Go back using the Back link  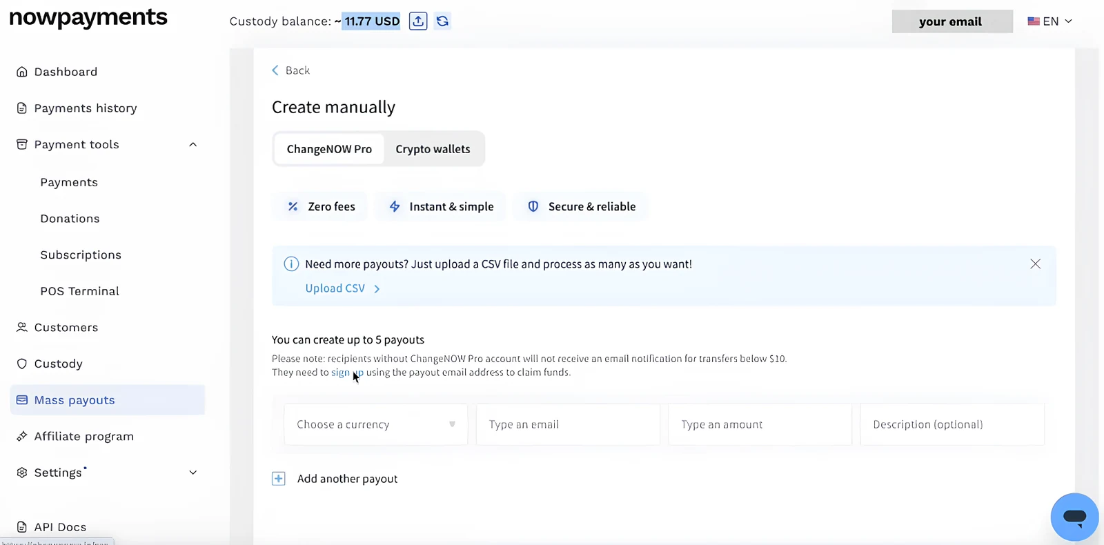(290, 70)
